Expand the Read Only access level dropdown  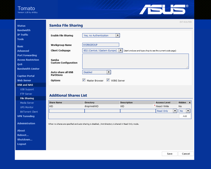coord(167,111)
